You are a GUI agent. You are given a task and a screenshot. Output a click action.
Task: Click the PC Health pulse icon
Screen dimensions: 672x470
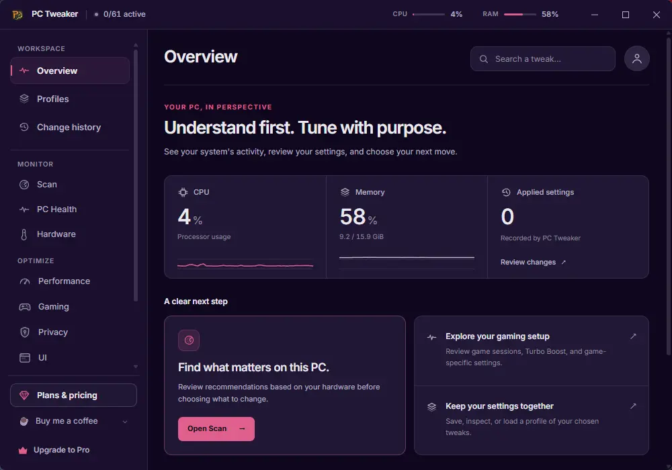click(24, 209)
